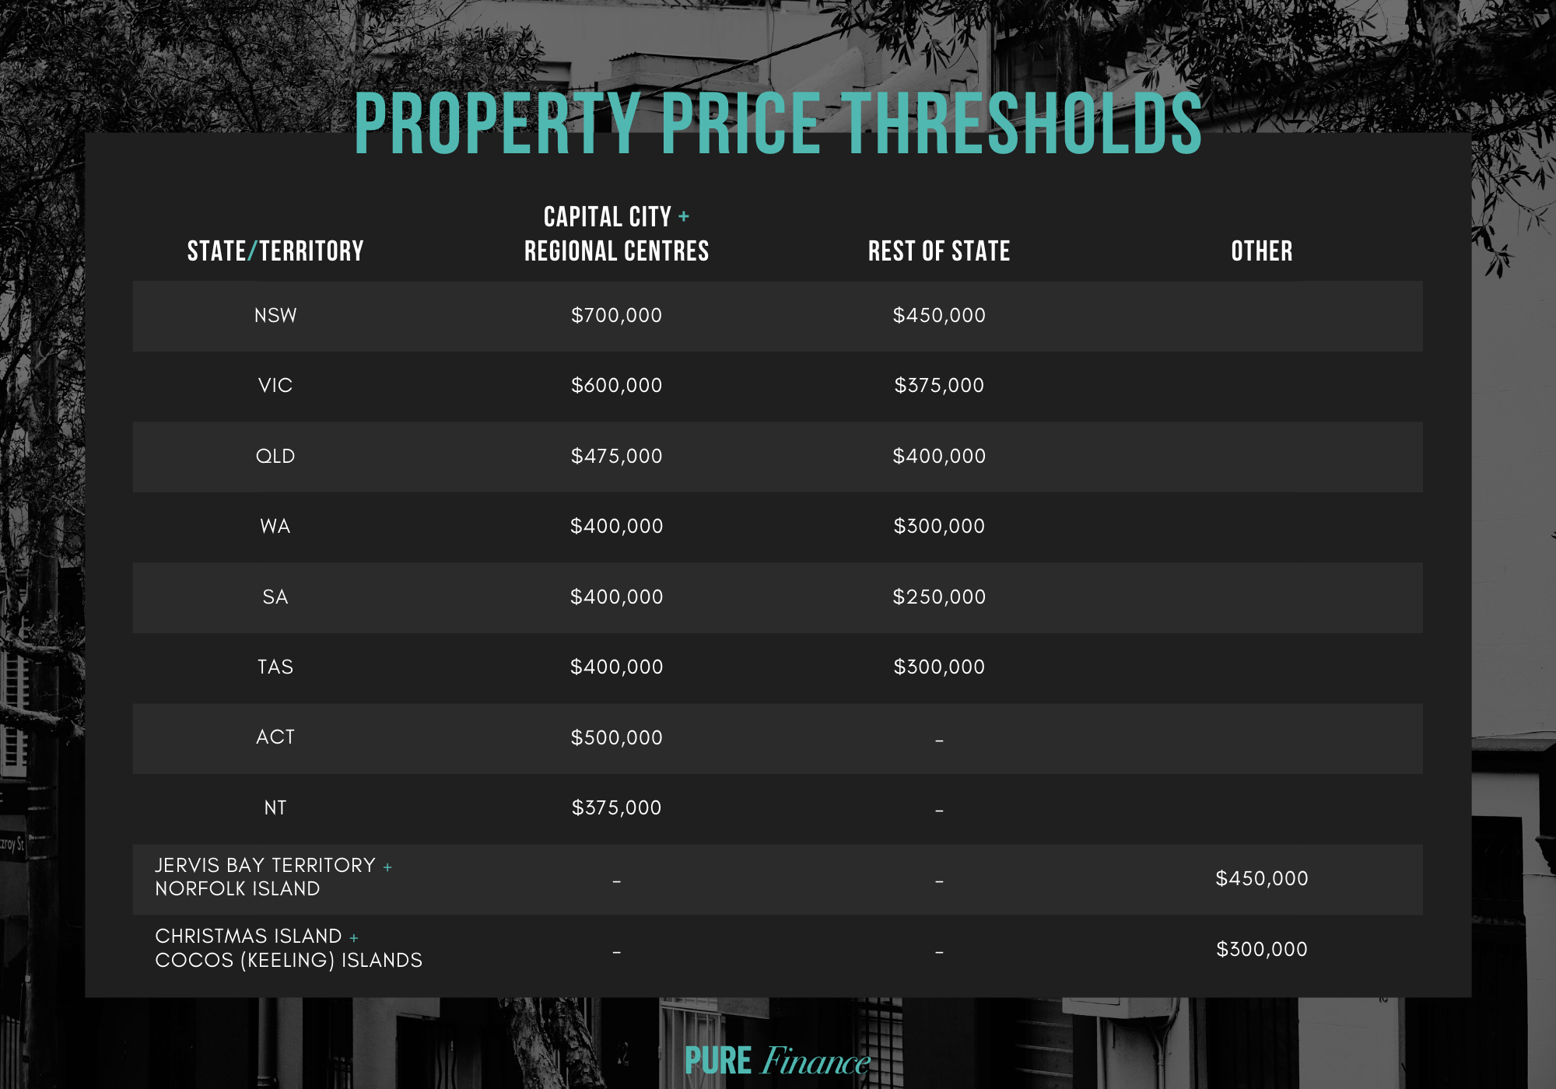Click the WA row label
This screenshot has width=1556, height=1089.
pos(275,527)
